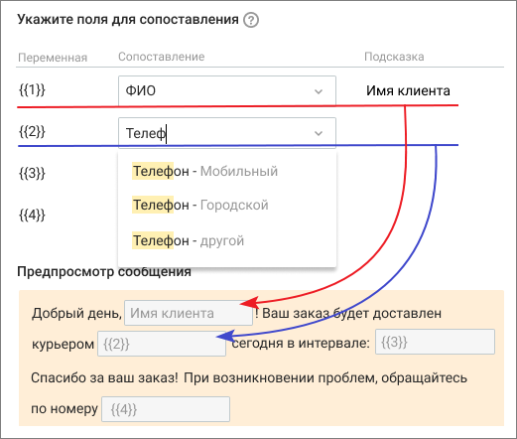The image size is (517, 439).
Task: Click the help question mark icon
Action: point(251,20)
